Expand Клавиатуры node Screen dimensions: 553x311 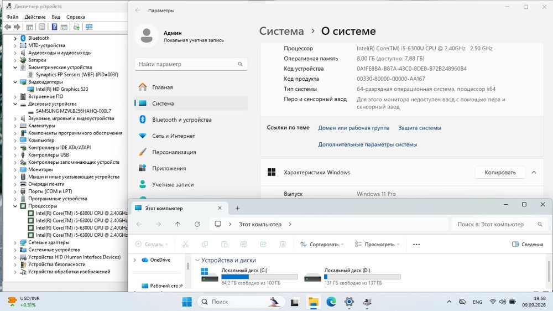(15, 126)
